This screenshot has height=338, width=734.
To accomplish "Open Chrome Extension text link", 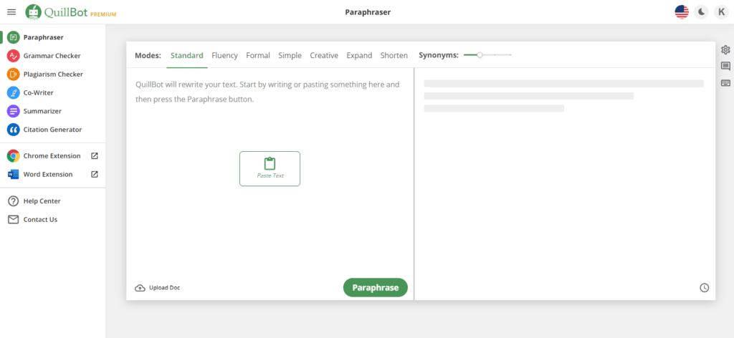I will pyautogui.click(x=52, y=155).
